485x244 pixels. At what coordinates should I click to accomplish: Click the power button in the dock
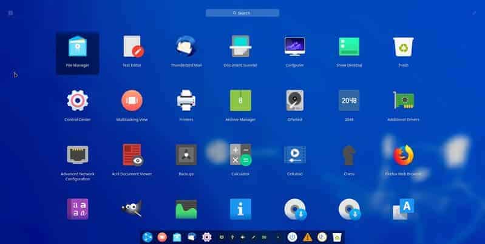[x=293, y=237]
